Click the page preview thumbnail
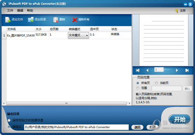Image resolution: width=195 pixels, height=135 pixels. [x=164, y=40]
